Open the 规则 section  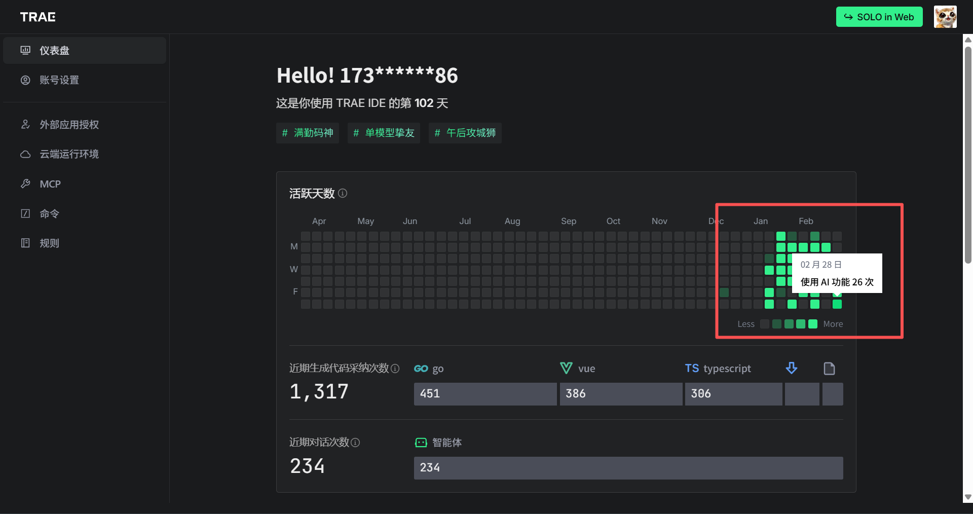click(x=85, y=243)
